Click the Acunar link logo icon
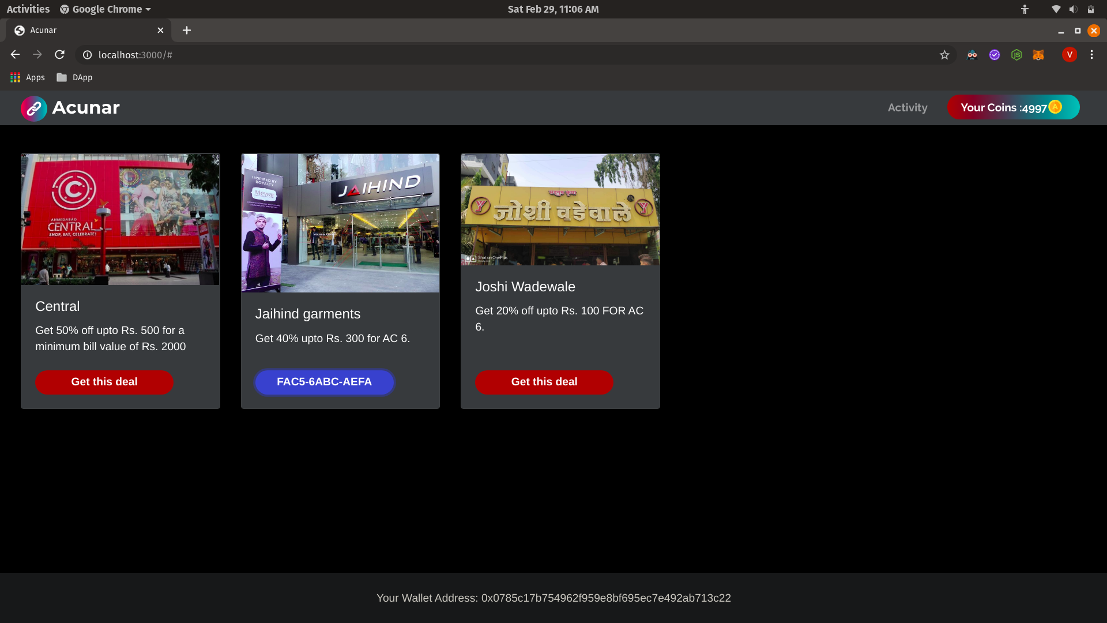 click(x=33, y=108)
